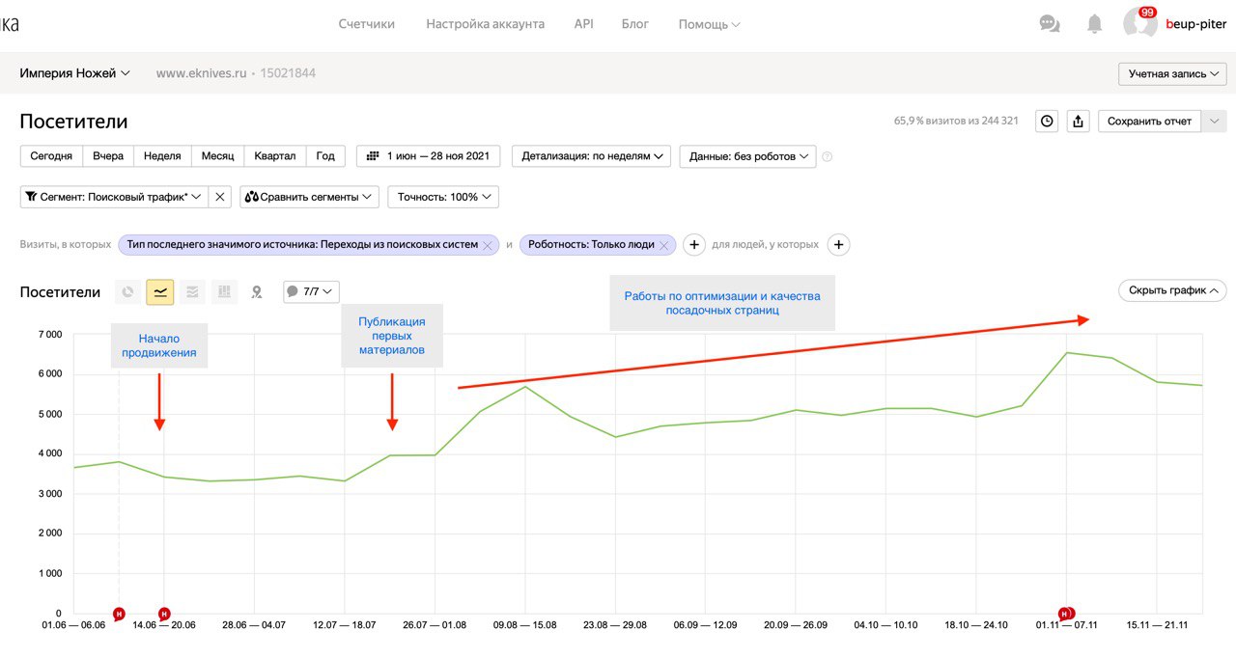1236x657 pixels.
Task: Select the Неделя period
Action: [162, 156]
